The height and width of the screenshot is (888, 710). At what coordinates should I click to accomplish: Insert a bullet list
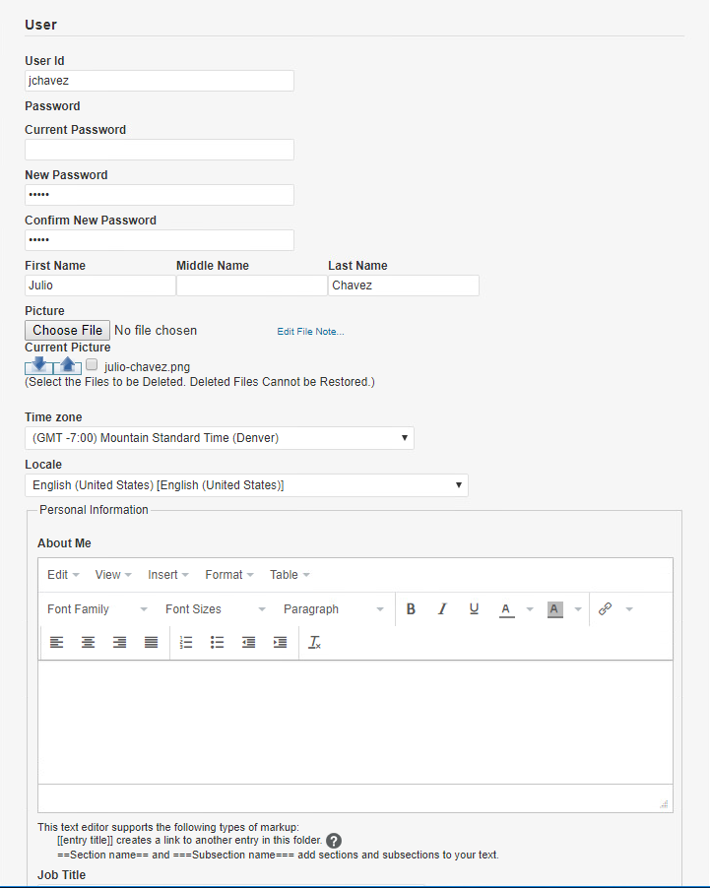[218, 642]
